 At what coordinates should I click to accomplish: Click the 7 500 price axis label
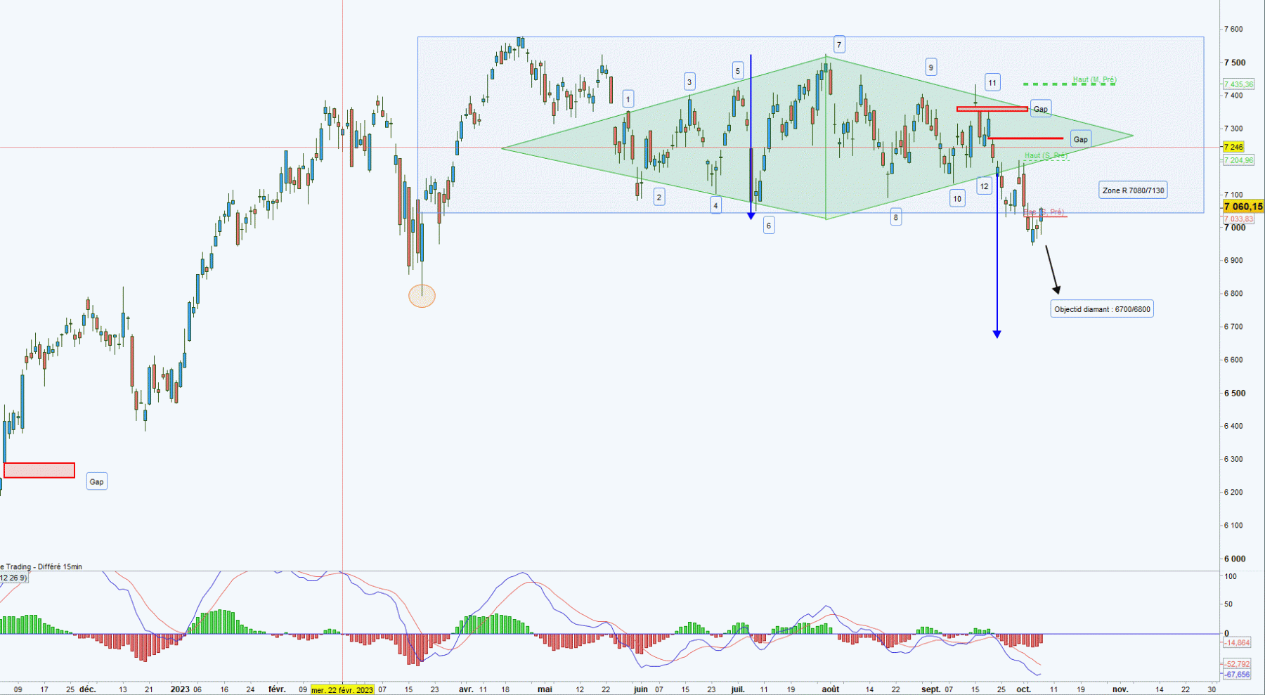[1233, 63]
